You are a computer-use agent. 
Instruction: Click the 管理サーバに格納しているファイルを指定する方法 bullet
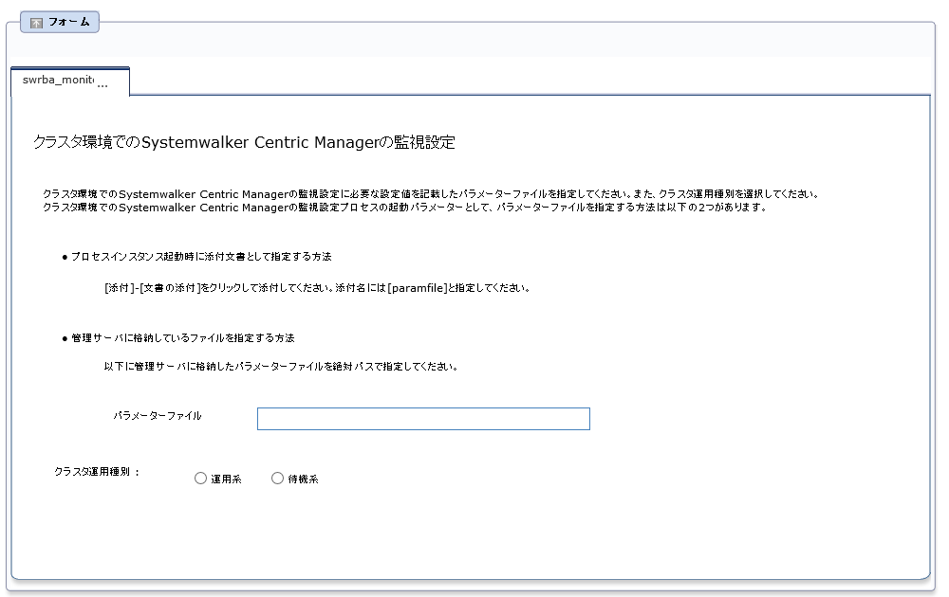tap(178, 337)
